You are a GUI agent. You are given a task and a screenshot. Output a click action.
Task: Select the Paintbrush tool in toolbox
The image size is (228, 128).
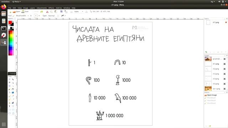[10, 96]
